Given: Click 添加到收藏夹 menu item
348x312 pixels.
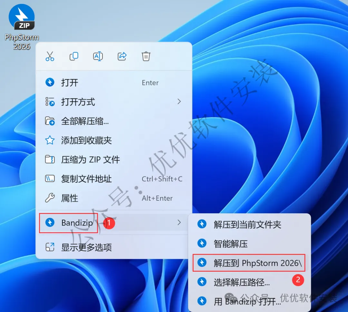Looking at the screenshot, I should click(x=114, y=140).
